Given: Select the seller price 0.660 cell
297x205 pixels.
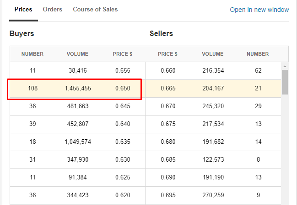Looking at the screenshot, I should 168,70.
